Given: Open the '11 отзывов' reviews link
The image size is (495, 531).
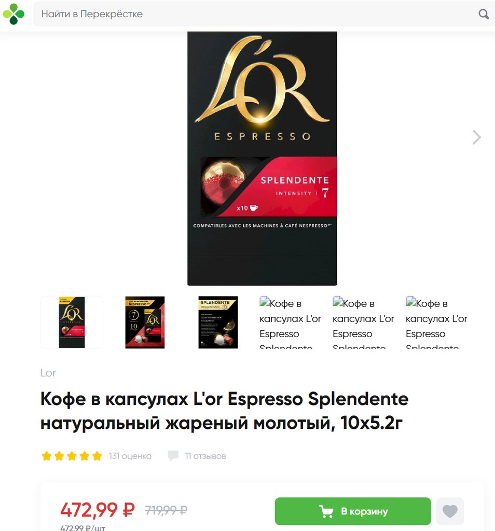Looking at the screenshot, I should coord(205,456).
